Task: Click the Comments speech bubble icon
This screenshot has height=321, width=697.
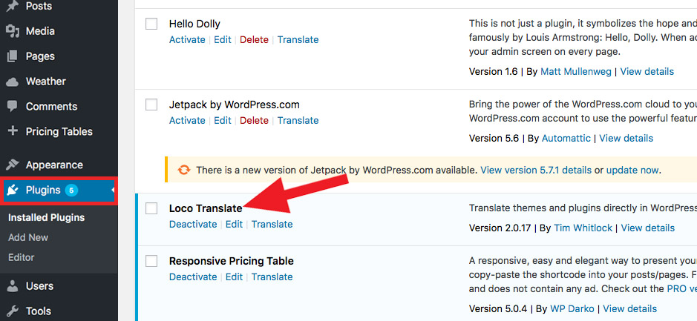Action: (x=13, y=107)
